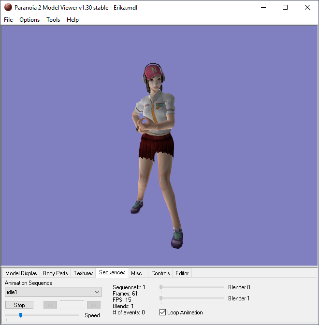Open the File menu
Screen dimensions: 319x325
[8, 20]
